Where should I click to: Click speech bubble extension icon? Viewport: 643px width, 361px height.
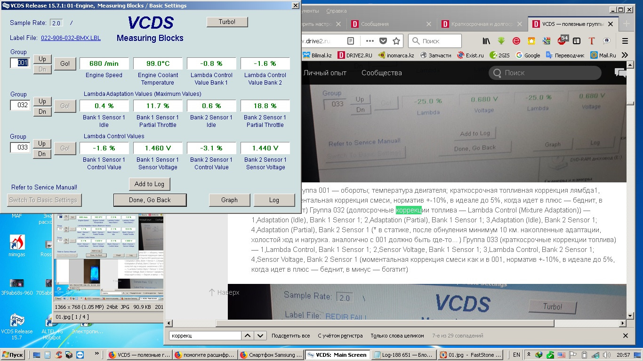tap(607, 41)
